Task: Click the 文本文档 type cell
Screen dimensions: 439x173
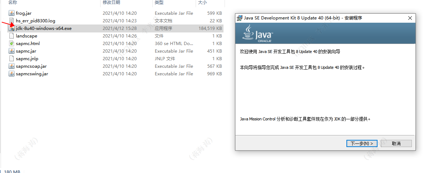Action: (163, 21)
